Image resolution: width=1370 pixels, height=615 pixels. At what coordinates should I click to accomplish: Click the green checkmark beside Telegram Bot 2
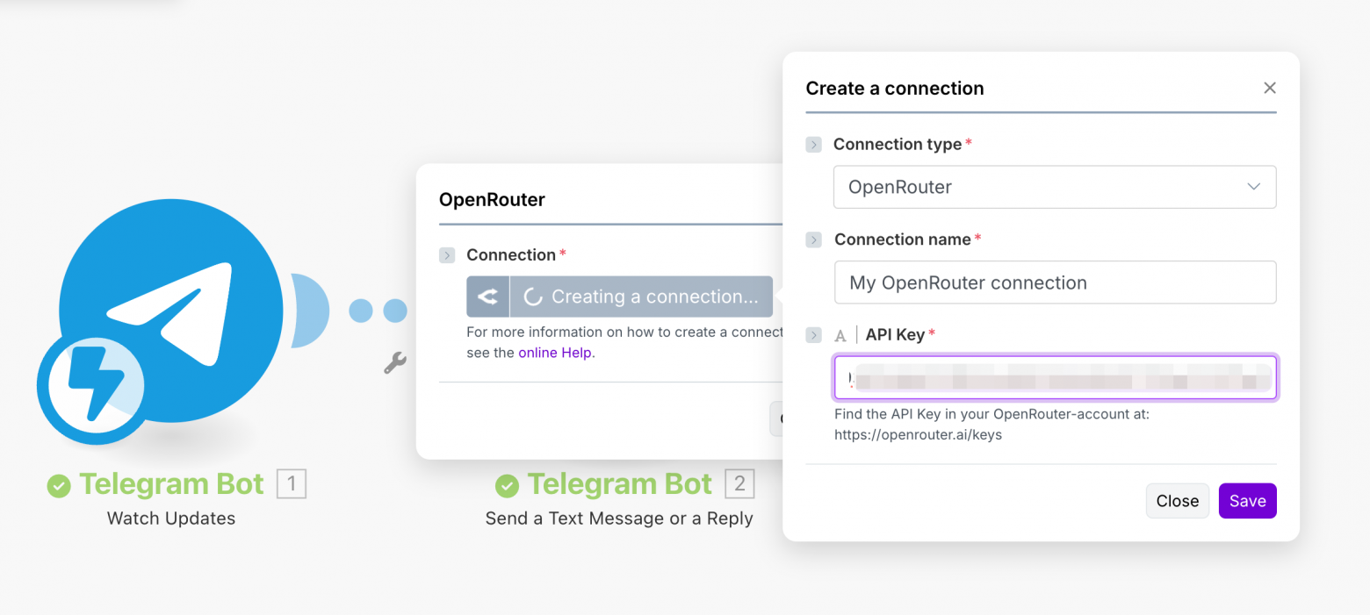[507, 483]
